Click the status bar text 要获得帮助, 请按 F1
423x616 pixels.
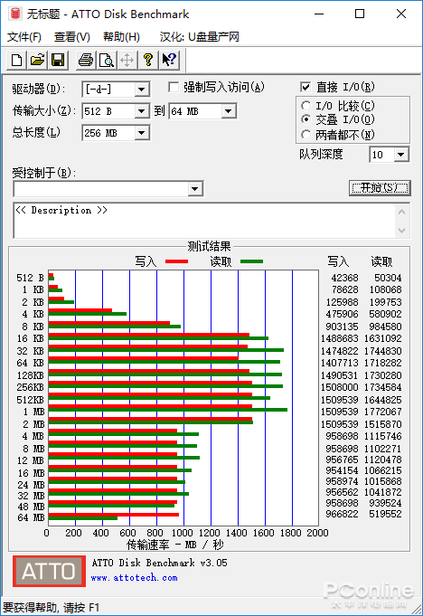point(51,608)
